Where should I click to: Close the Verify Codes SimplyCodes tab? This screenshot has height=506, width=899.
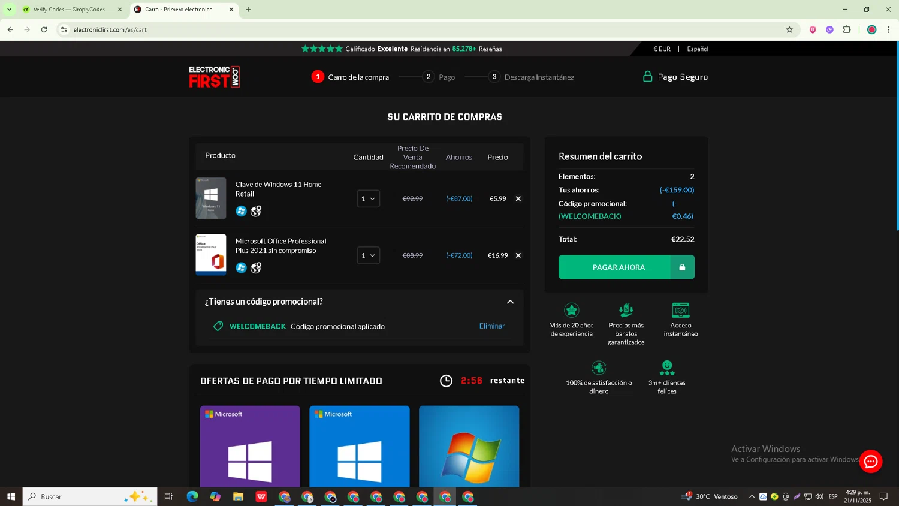120,10
